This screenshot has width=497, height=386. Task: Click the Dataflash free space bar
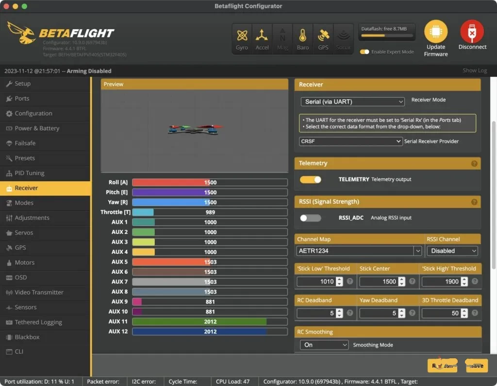pyautogui.click(x=387, y=35)
